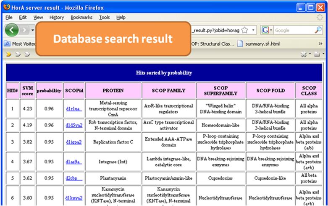Click the green Back navigation button
The height and width of the screenshot is (206, 328).
tap(12, 30)
